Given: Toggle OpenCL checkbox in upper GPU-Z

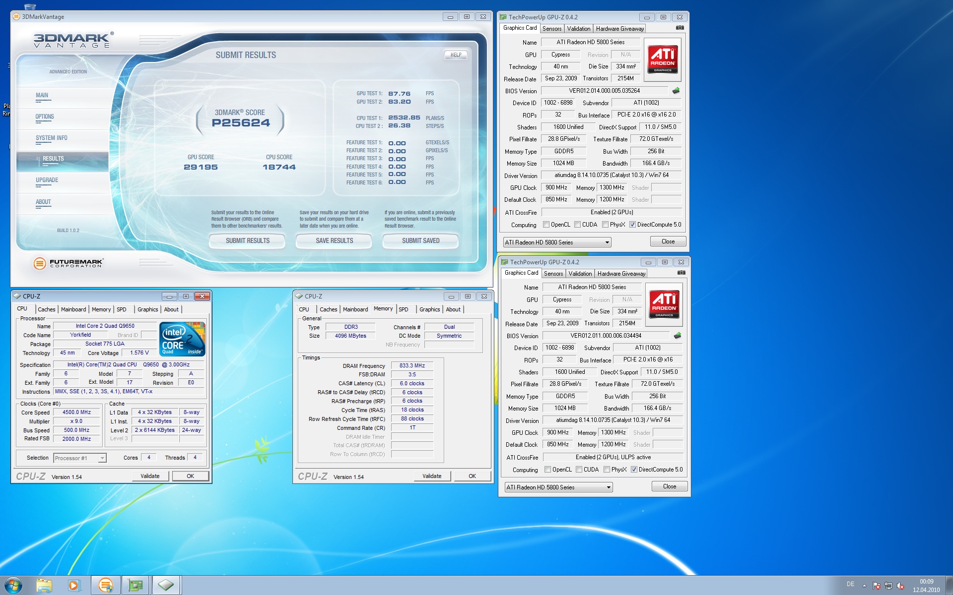Looking at the screenshot, I should point(546,225).
